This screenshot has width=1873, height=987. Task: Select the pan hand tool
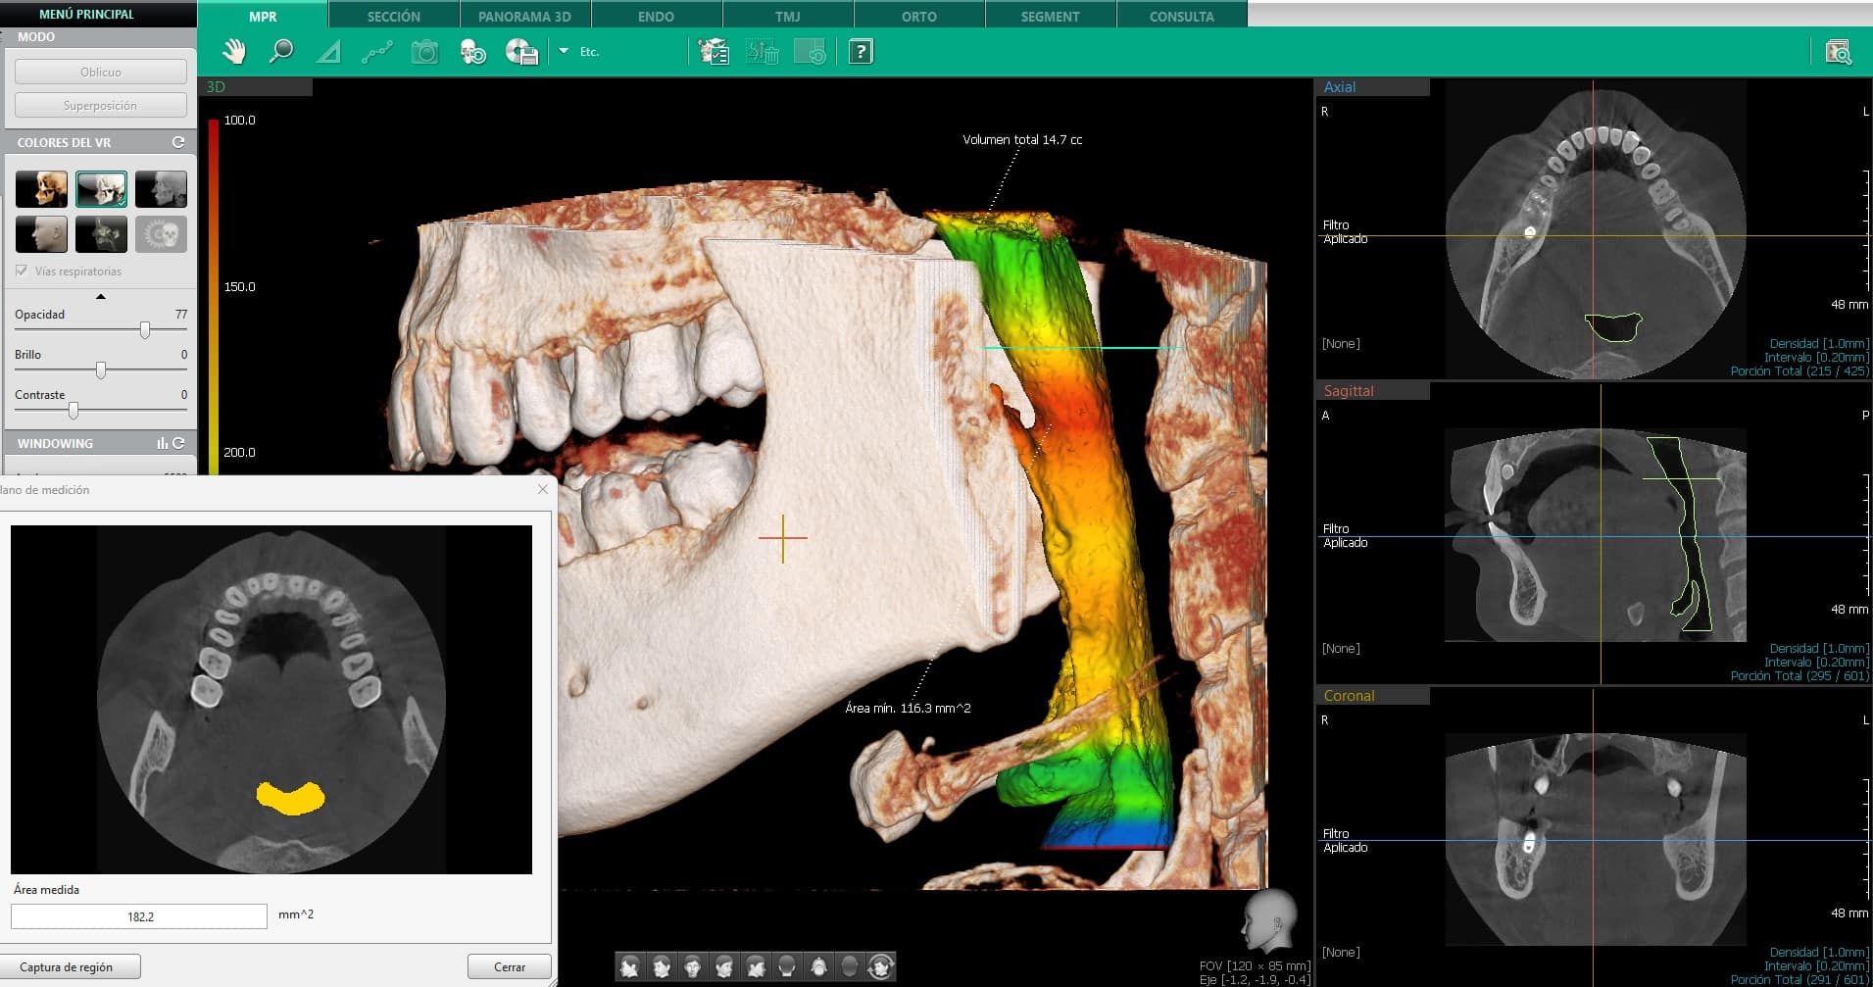pos(233,52)
